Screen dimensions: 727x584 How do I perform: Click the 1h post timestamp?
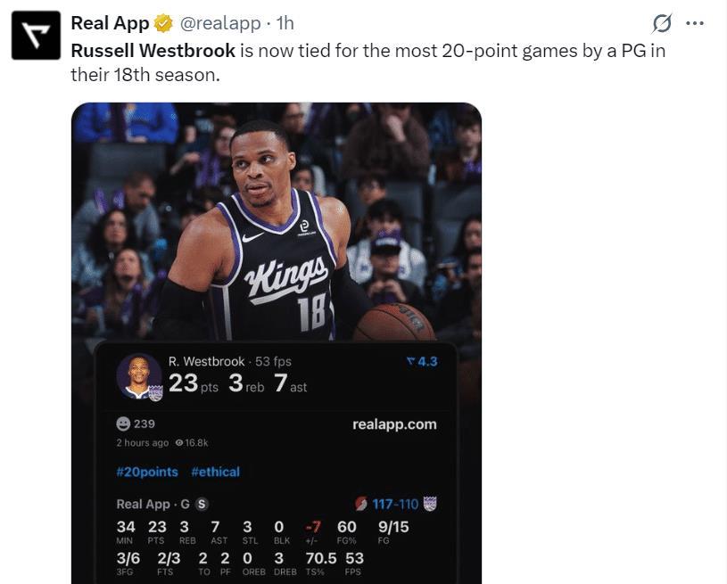click(285, 23)
